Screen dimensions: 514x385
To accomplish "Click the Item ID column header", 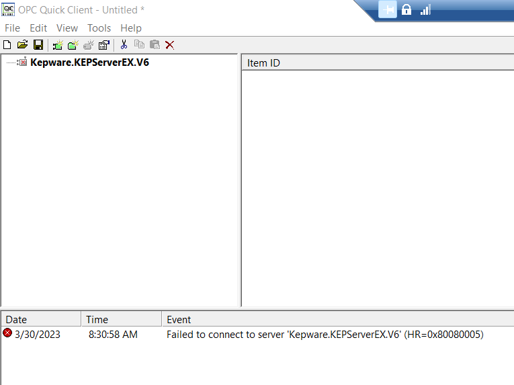I will click(x=378, y=63).
